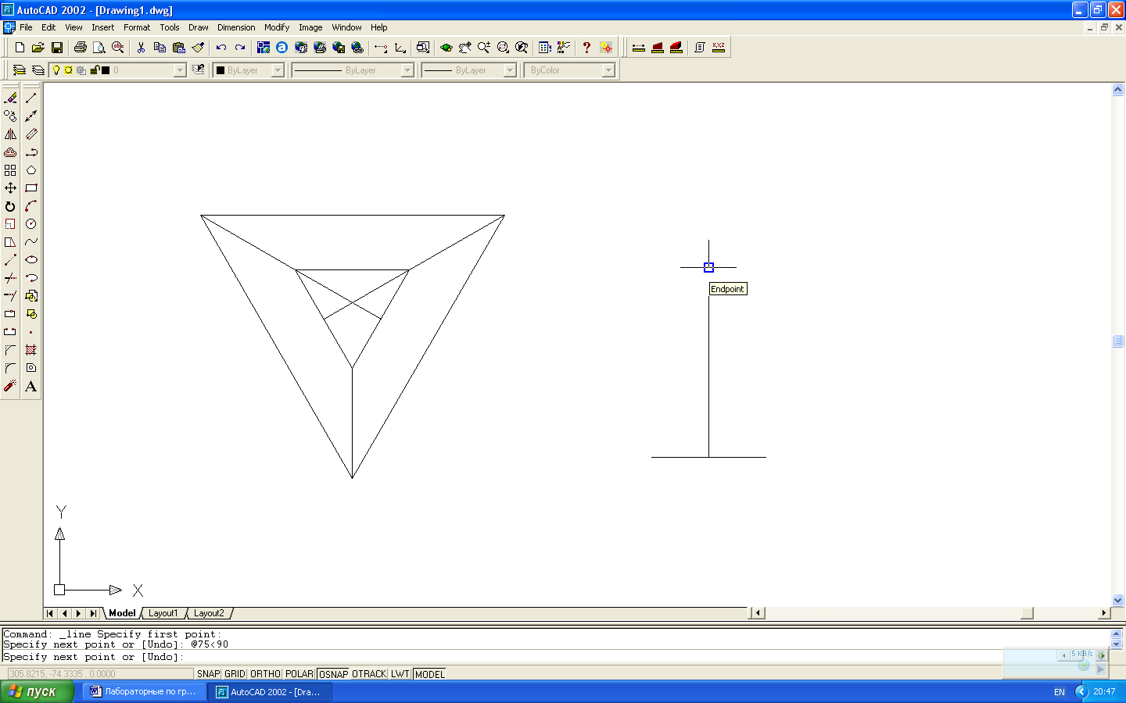The image size is (1126, 703).
Task: Select the Move tool
Action: tap(10, 187)
